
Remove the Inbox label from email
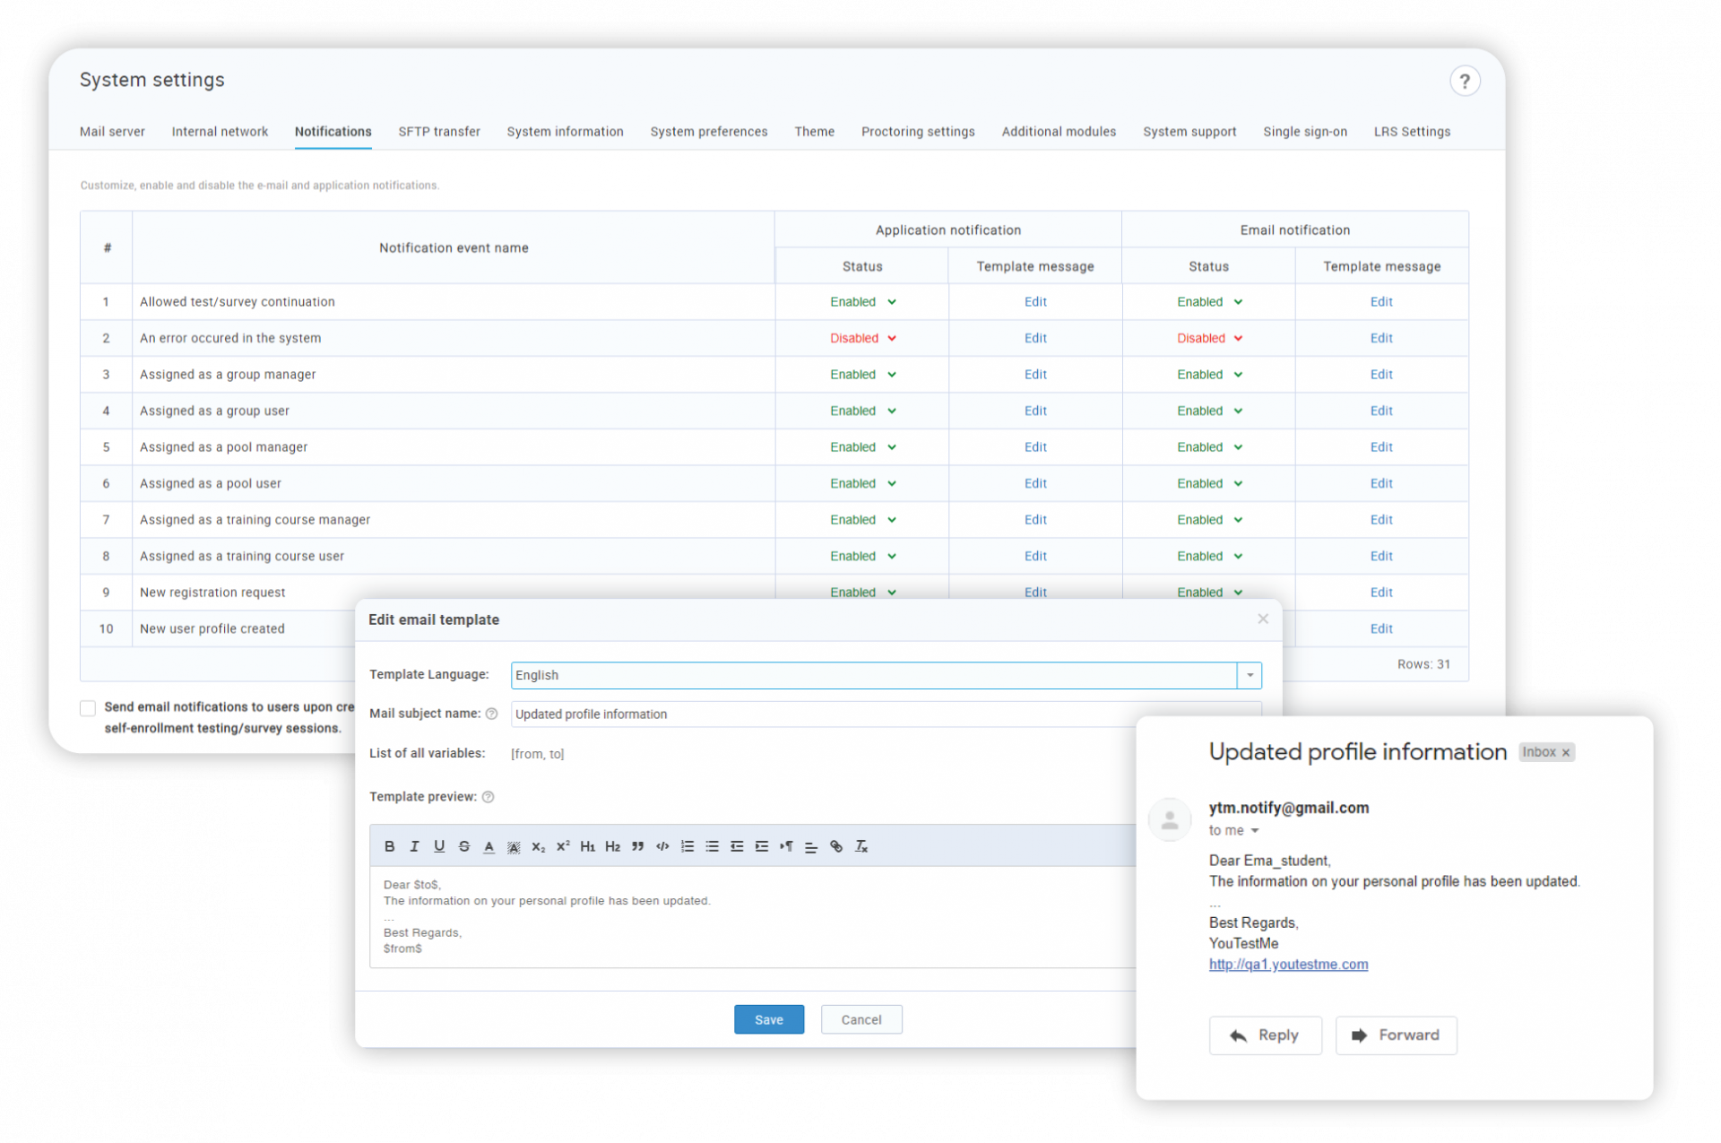tap(1566, 753)
